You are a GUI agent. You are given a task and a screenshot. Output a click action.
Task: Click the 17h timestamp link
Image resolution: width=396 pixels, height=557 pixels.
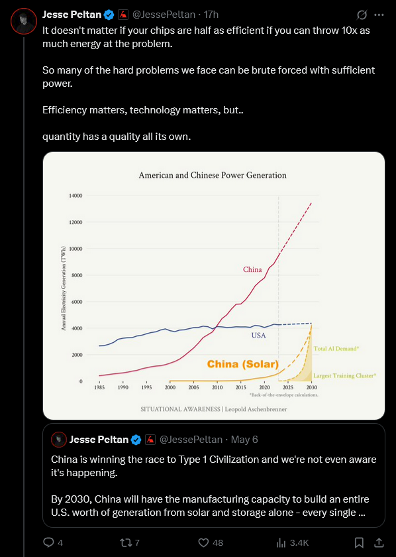pyautogui.click(x=211, y=15)
